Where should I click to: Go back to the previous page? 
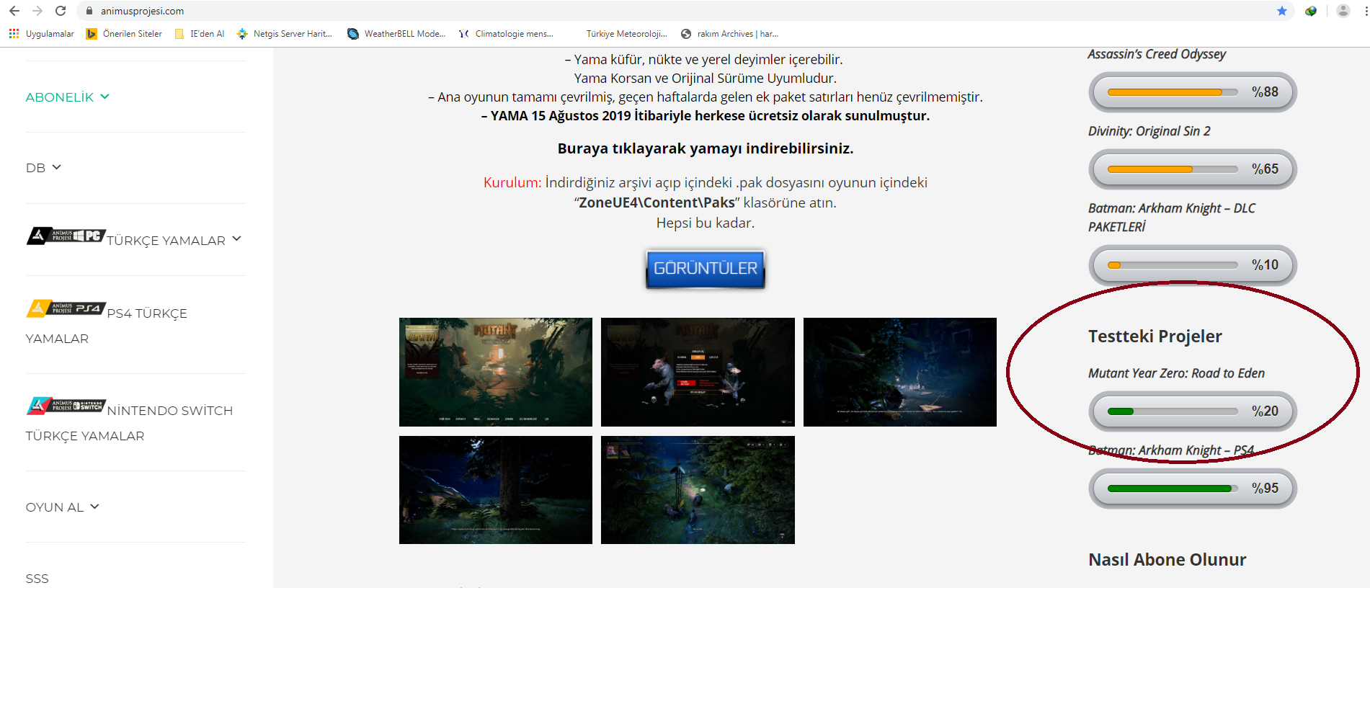(14, 11)
